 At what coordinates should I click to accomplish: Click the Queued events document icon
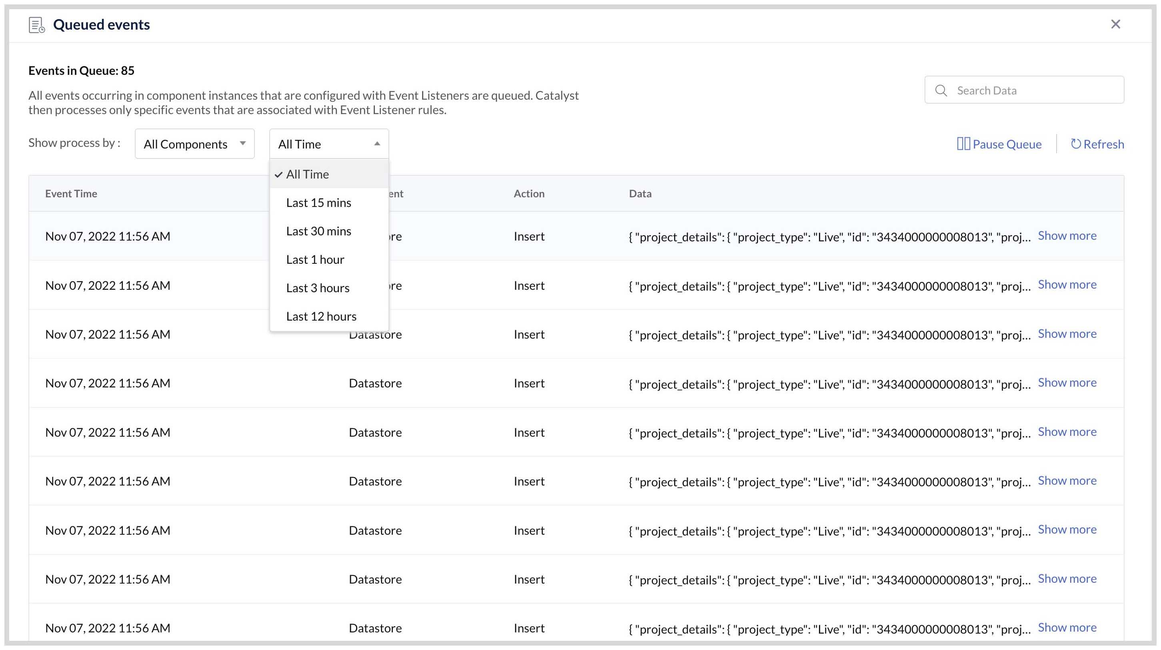(36, 25)
